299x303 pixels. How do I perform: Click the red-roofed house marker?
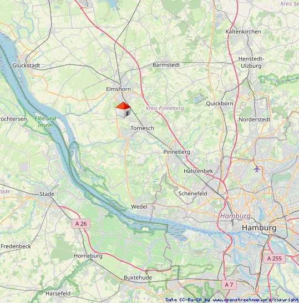(x=123, y=110)
